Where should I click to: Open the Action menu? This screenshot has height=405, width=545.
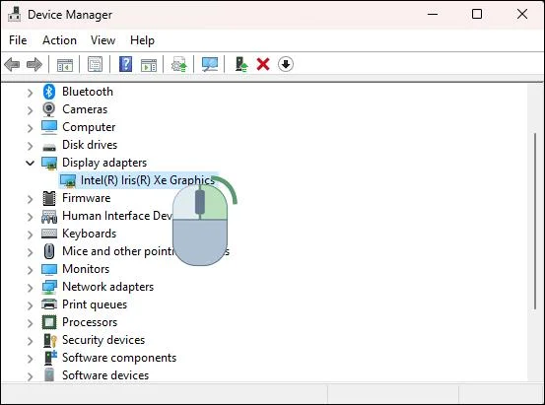pos(59,40)
